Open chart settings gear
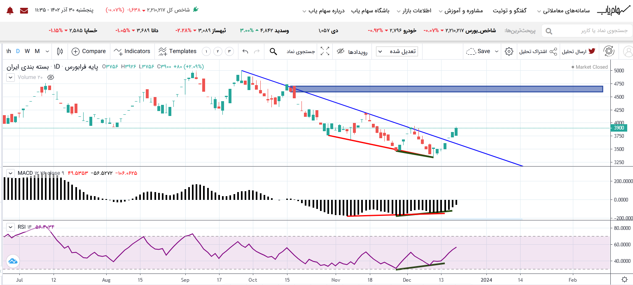This screenshot has width=633, height=285. coord(509,51)
